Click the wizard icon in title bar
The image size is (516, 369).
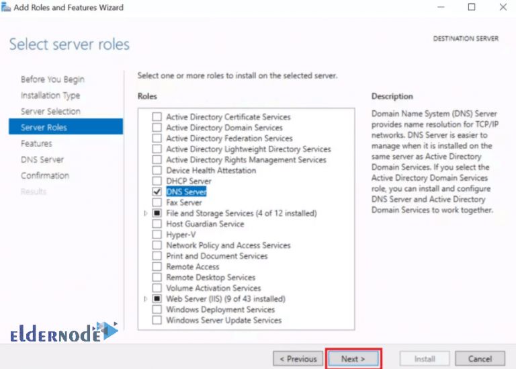pos(6,7)
